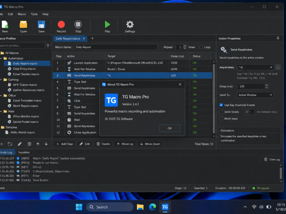This screenshot has height=214, width=286.
Task: Click the Macro Name input field
Action: (x=116, y=47)
